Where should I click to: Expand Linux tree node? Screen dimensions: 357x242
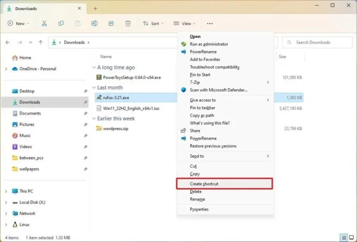pyautogui.click(x=6, y=225)
